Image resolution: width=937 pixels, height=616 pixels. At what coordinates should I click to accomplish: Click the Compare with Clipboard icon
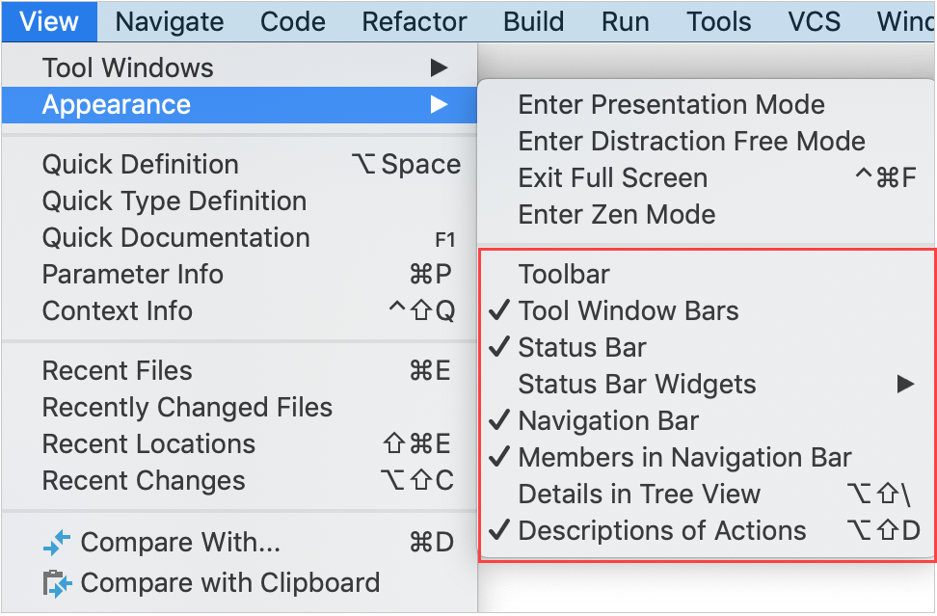(x=57, y=583)
